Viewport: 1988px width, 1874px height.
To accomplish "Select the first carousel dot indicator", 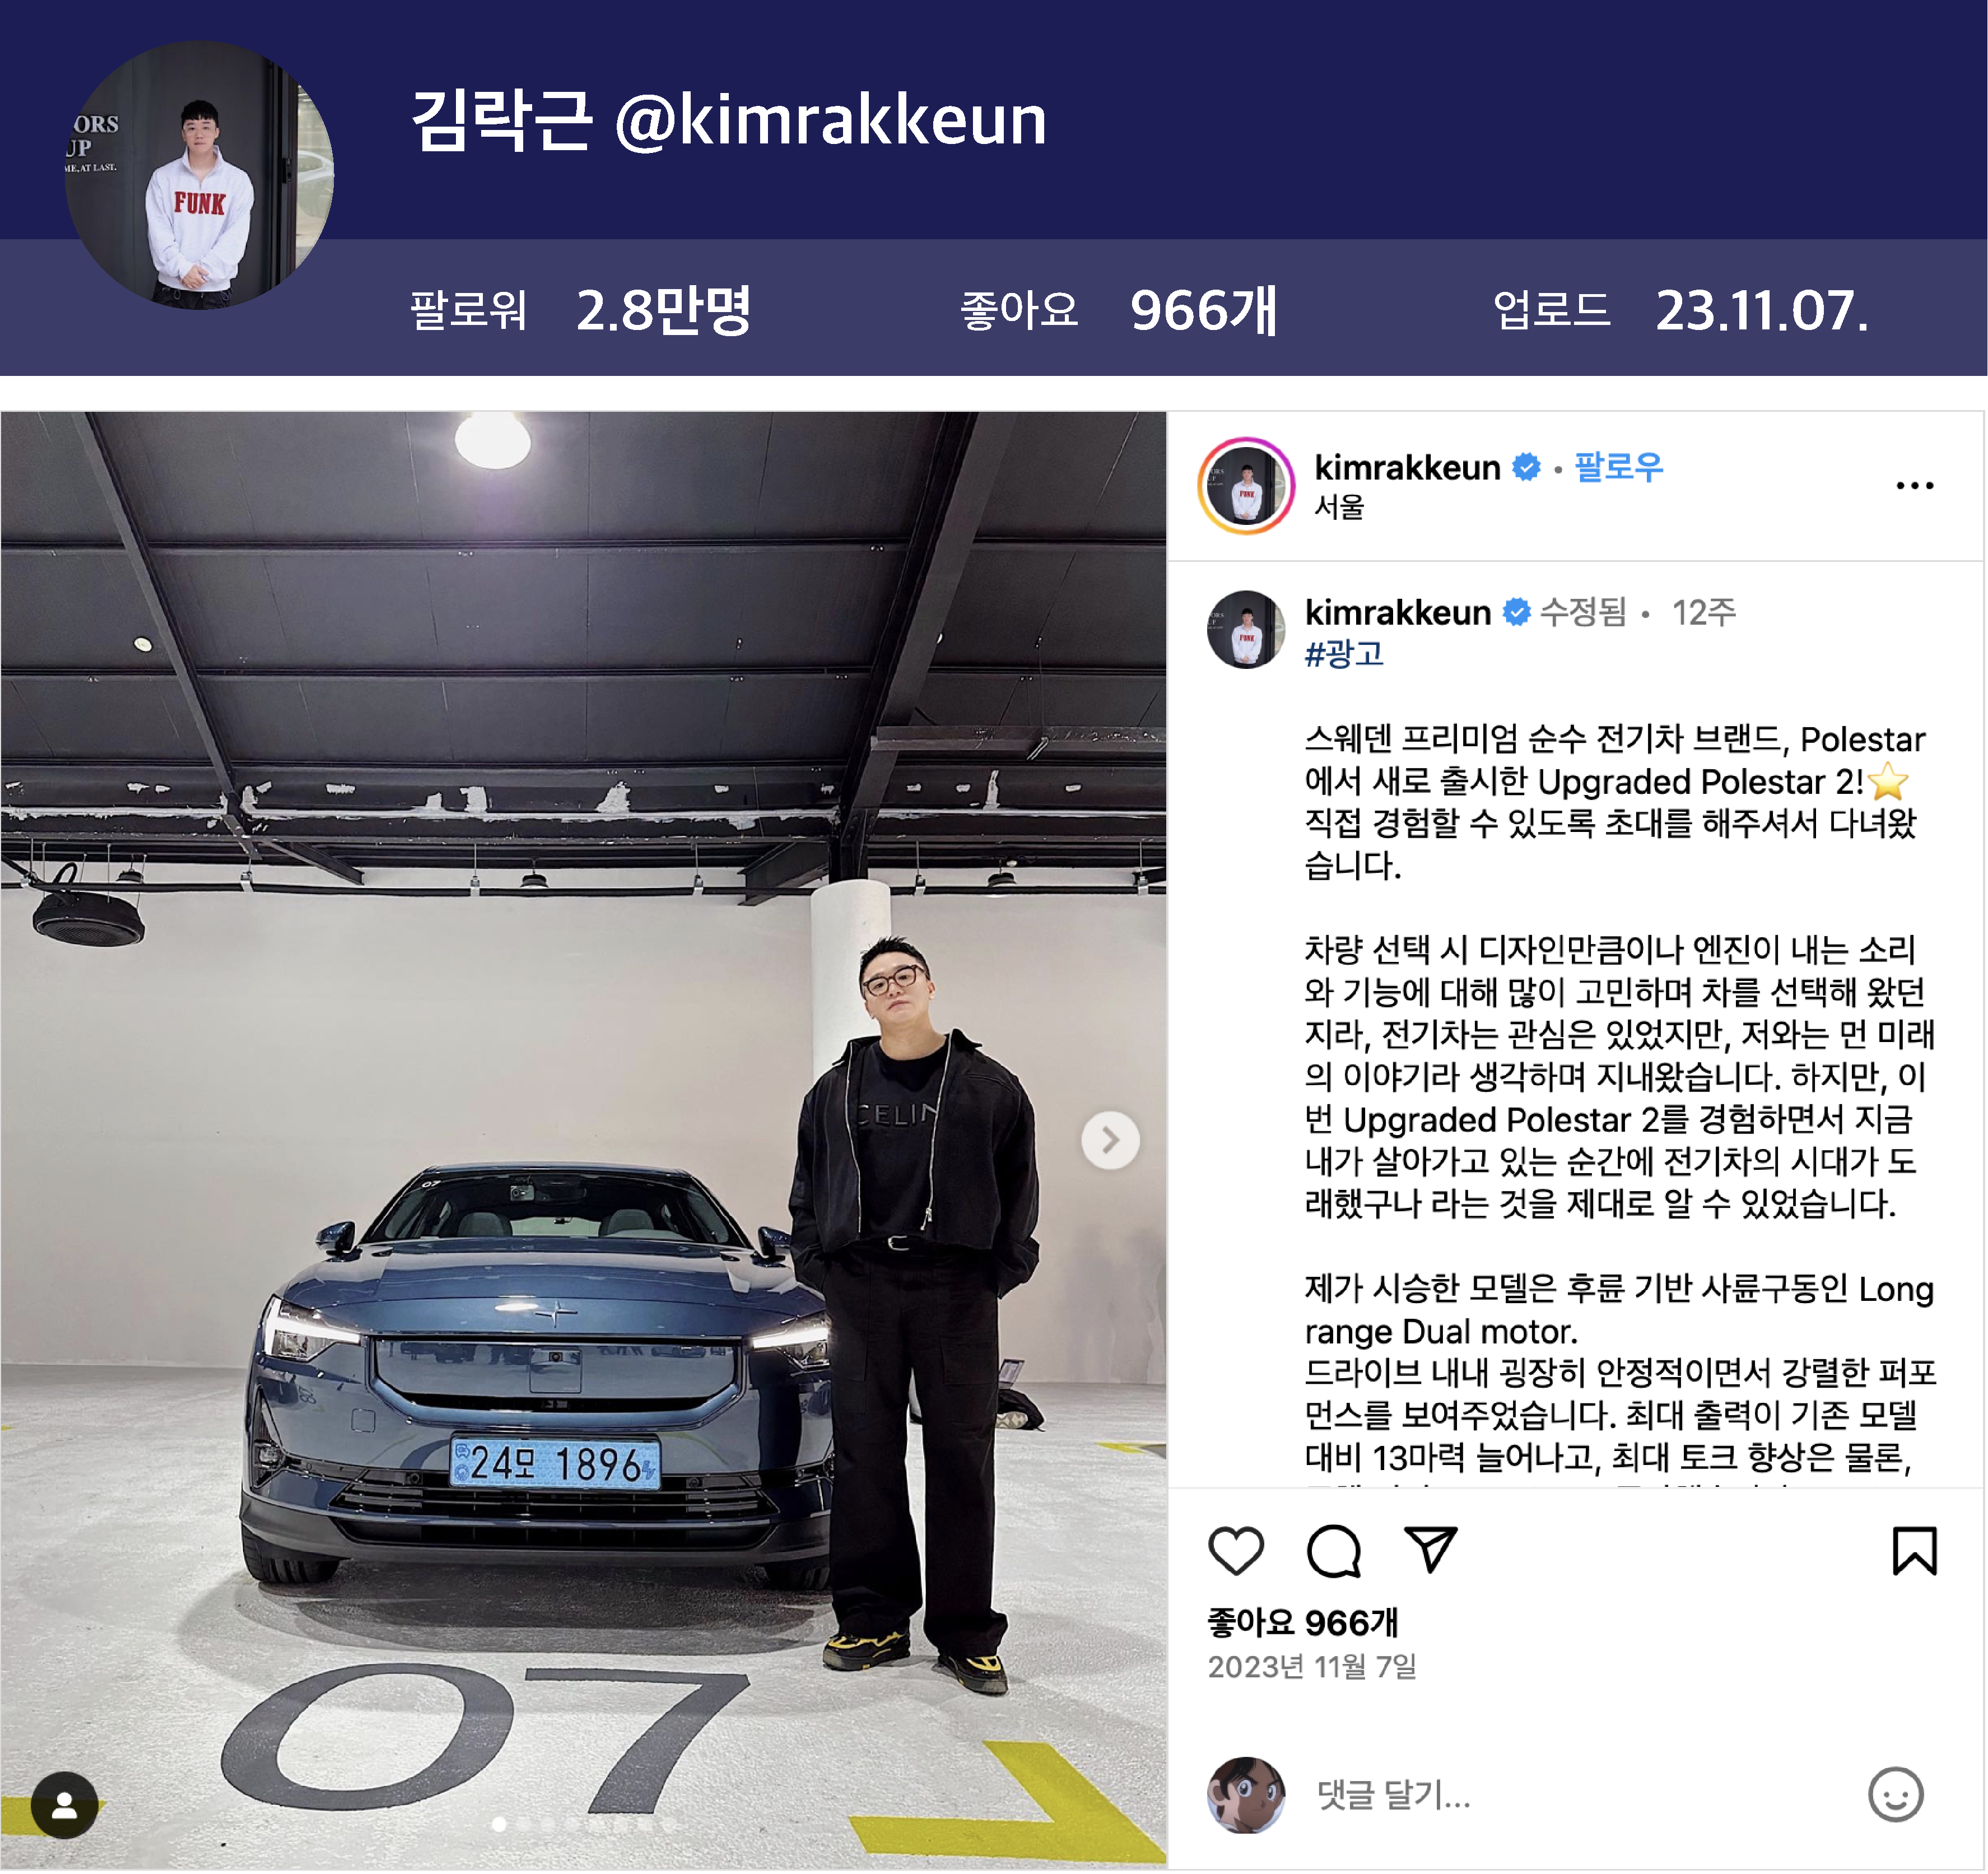I will [499, 1824].
